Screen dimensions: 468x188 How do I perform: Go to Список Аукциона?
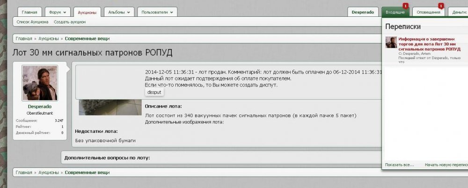[32, 22]
